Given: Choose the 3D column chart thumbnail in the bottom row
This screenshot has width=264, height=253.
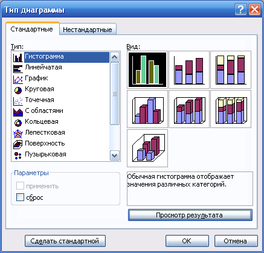Looking at the screenshot, I should click(147, 148).
